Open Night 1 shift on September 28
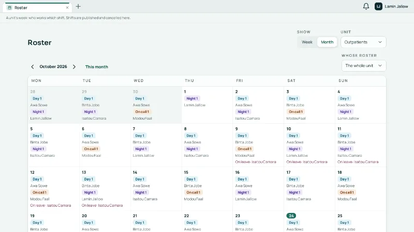 pos(38,112)
